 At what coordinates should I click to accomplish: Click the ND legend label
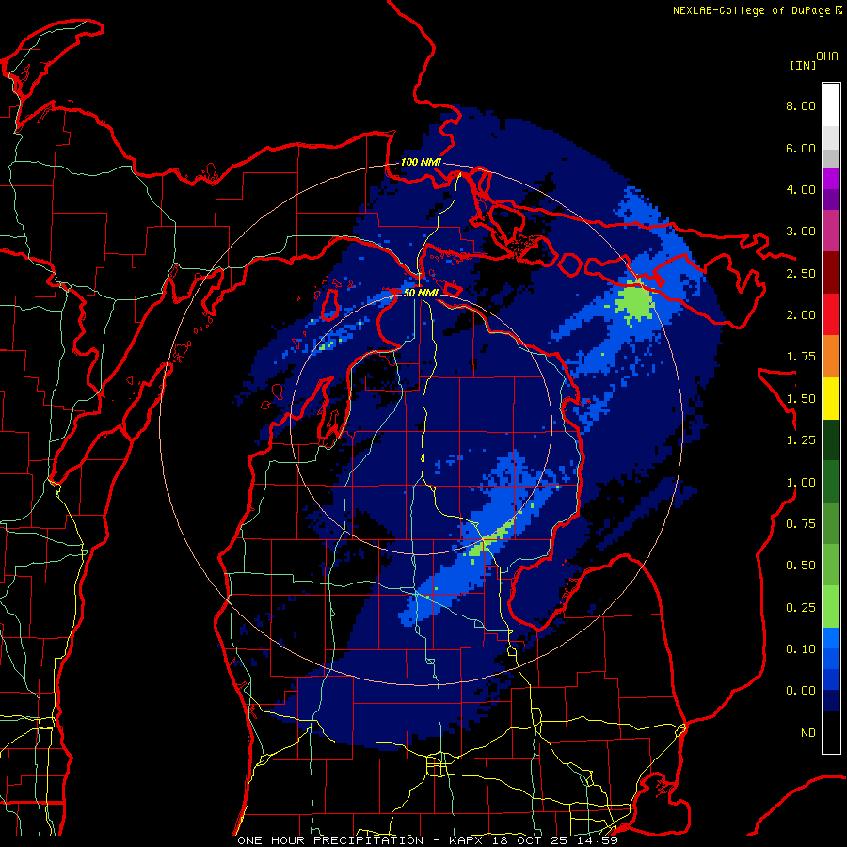point(808,733)
